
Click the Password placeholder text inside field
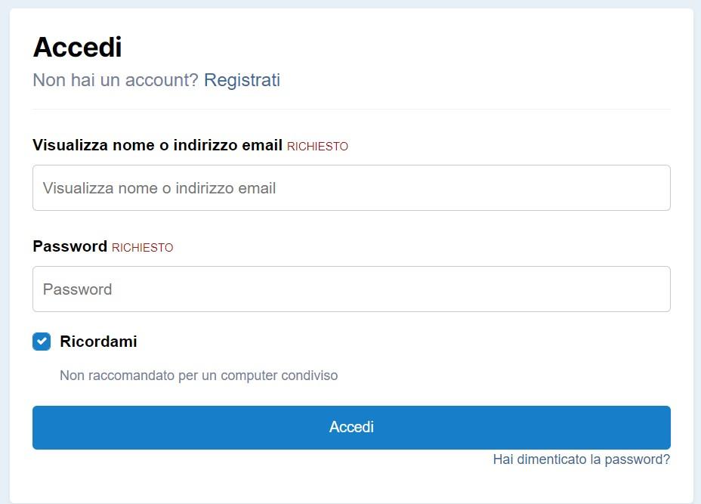(77, 289)
